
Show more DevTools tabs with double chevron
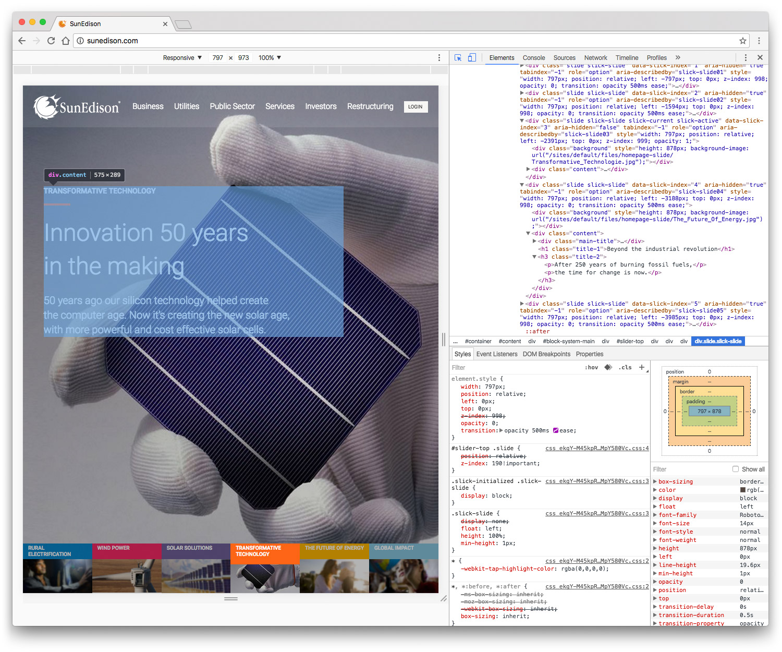[x=678, y=58]
